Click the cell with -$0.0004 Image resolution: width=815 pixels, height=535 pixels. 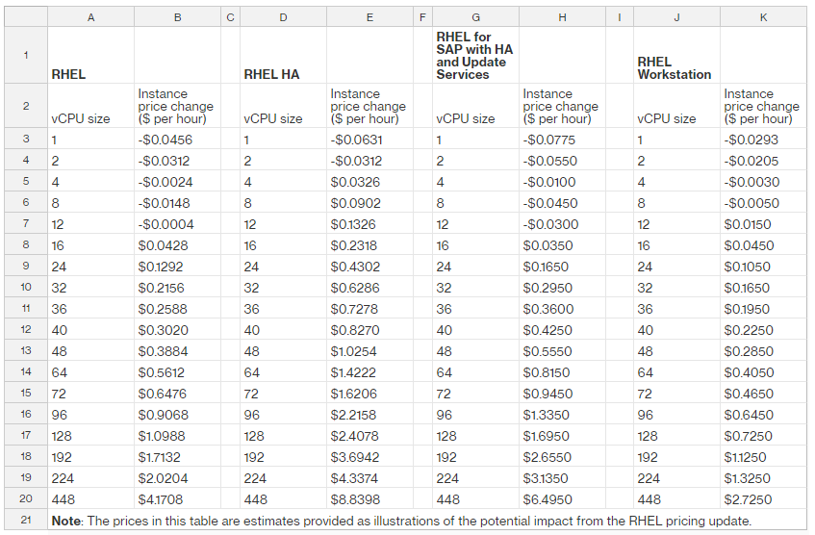pos(177,224)
